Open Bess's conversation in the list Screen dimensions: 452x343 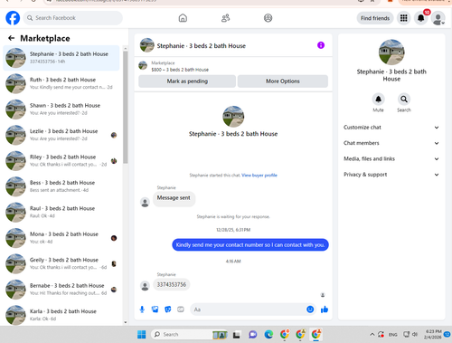[61, 186]
